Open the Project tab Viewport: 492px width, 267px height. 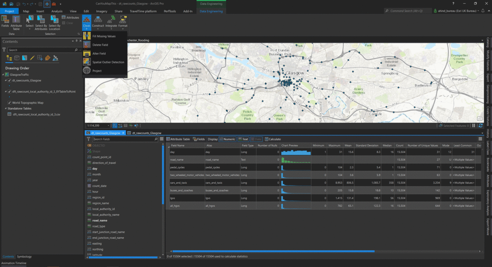pos(9,11)
